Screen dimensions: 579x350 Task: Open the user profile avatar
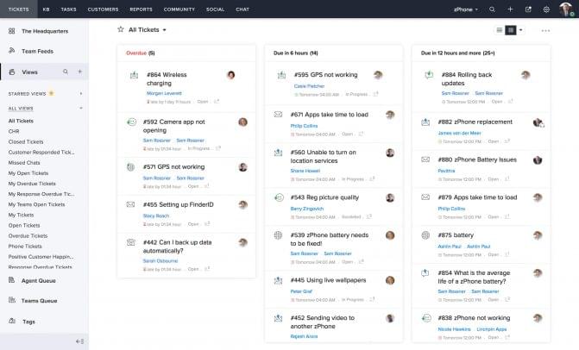566,9
